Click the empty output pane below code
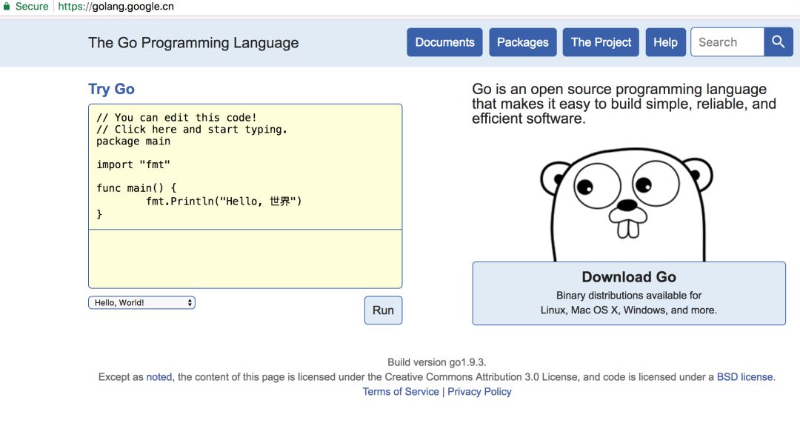Viewport: 800px width, 426px height. 245,259
